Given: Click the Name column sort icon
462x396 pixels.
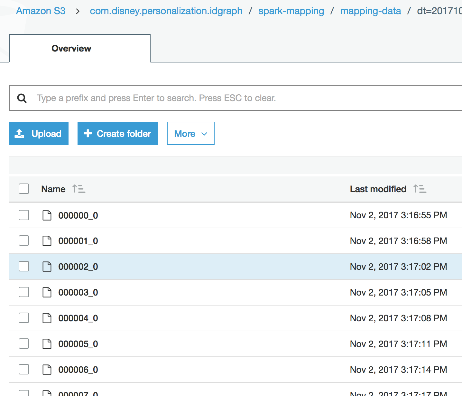Looking at the screenshot, I should point(79,189).
